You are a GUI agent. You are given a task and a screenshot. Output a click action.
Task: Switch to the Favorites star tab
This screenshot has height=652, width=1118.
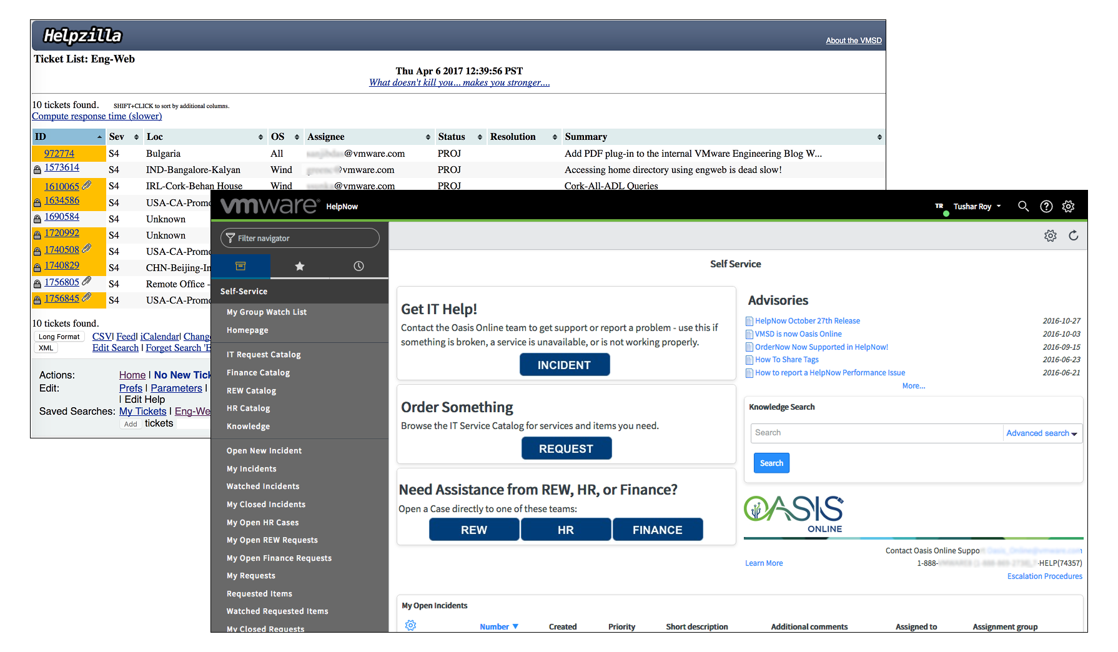click(x=300, y=266)
